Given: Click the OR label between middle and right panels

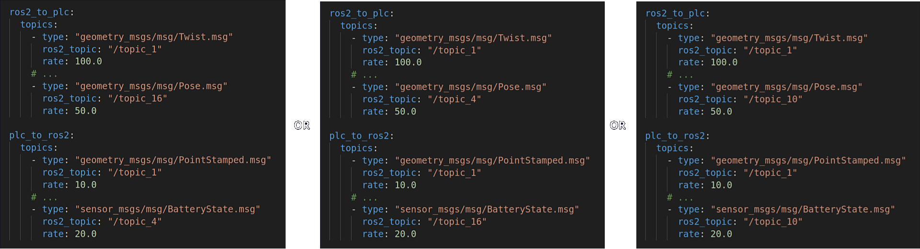Looking at the screenshot, I should point(618,125).
